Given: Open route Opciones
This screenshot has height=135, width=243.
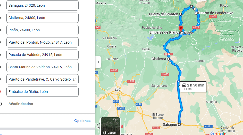Looking at the screenshot, I should (x=82, y=121).
